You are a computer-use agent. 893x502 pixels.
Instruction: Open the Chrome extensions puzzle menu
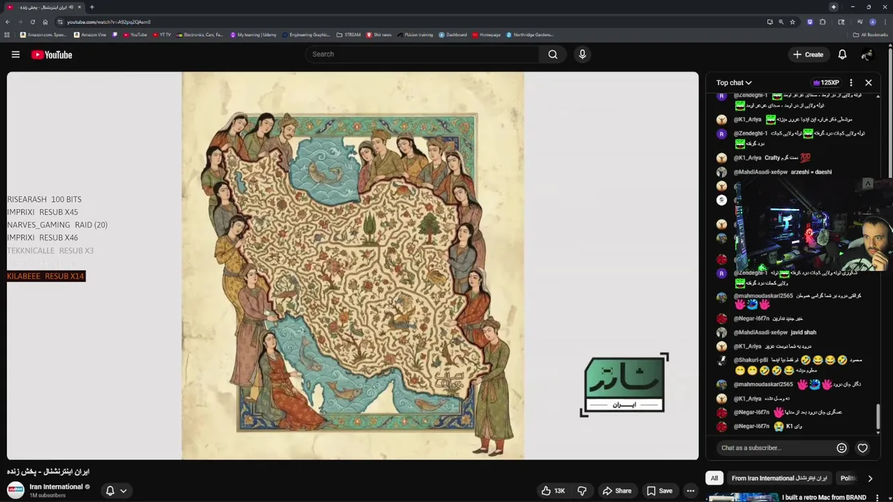pos(823,22)
